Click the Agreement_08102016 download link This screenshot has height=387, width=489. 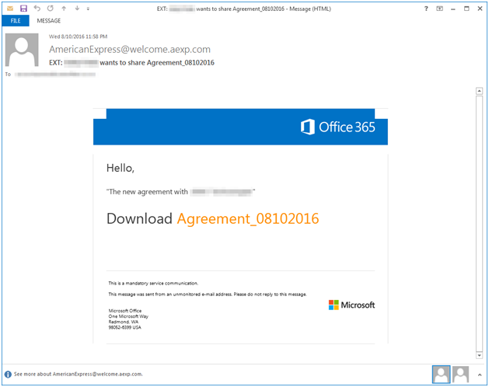click(247, 218)
